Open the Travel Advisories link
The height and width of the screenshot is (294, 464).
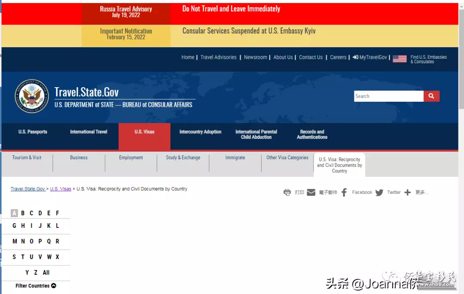point(218,57)
